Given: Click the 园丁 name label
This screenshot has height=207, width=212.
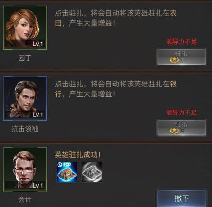Looking at the screenshot, I should (25, 58).
